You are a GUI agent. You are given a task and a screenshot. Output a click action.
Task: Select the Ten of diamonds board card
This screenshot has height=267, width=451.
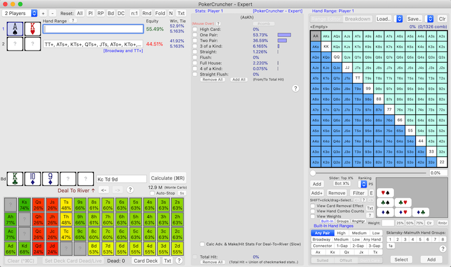pos(33,179)
